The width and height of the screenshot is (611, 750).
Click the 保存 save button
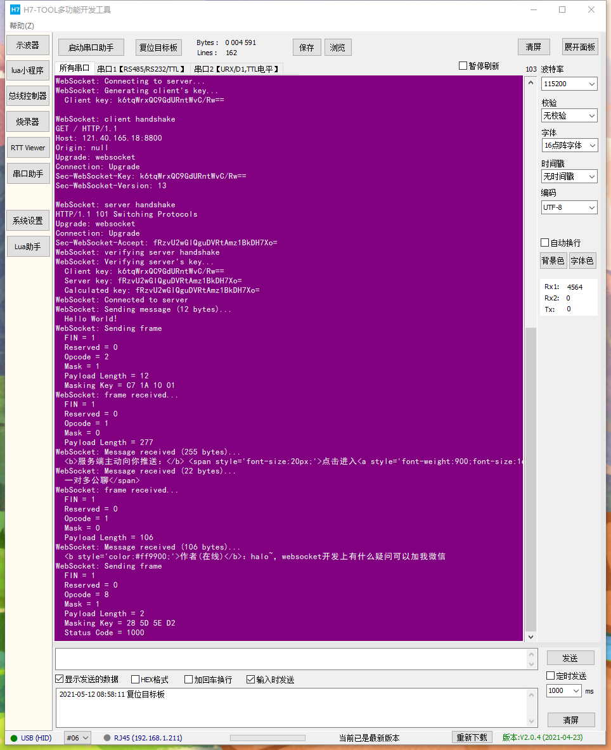307,48
